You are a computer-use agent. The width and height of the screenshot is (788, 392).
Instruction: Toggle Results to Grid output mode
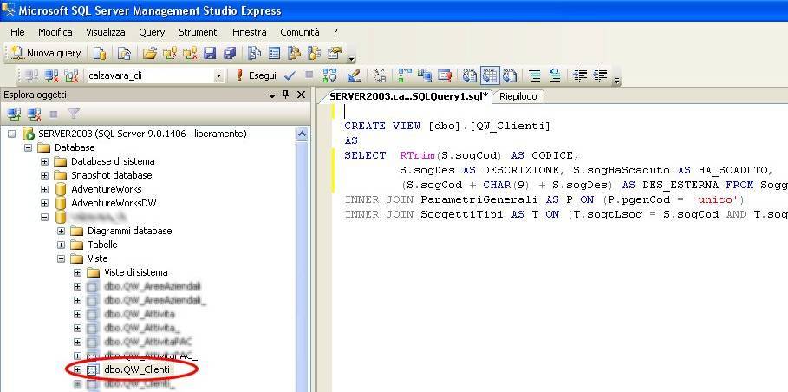(489, 75)
